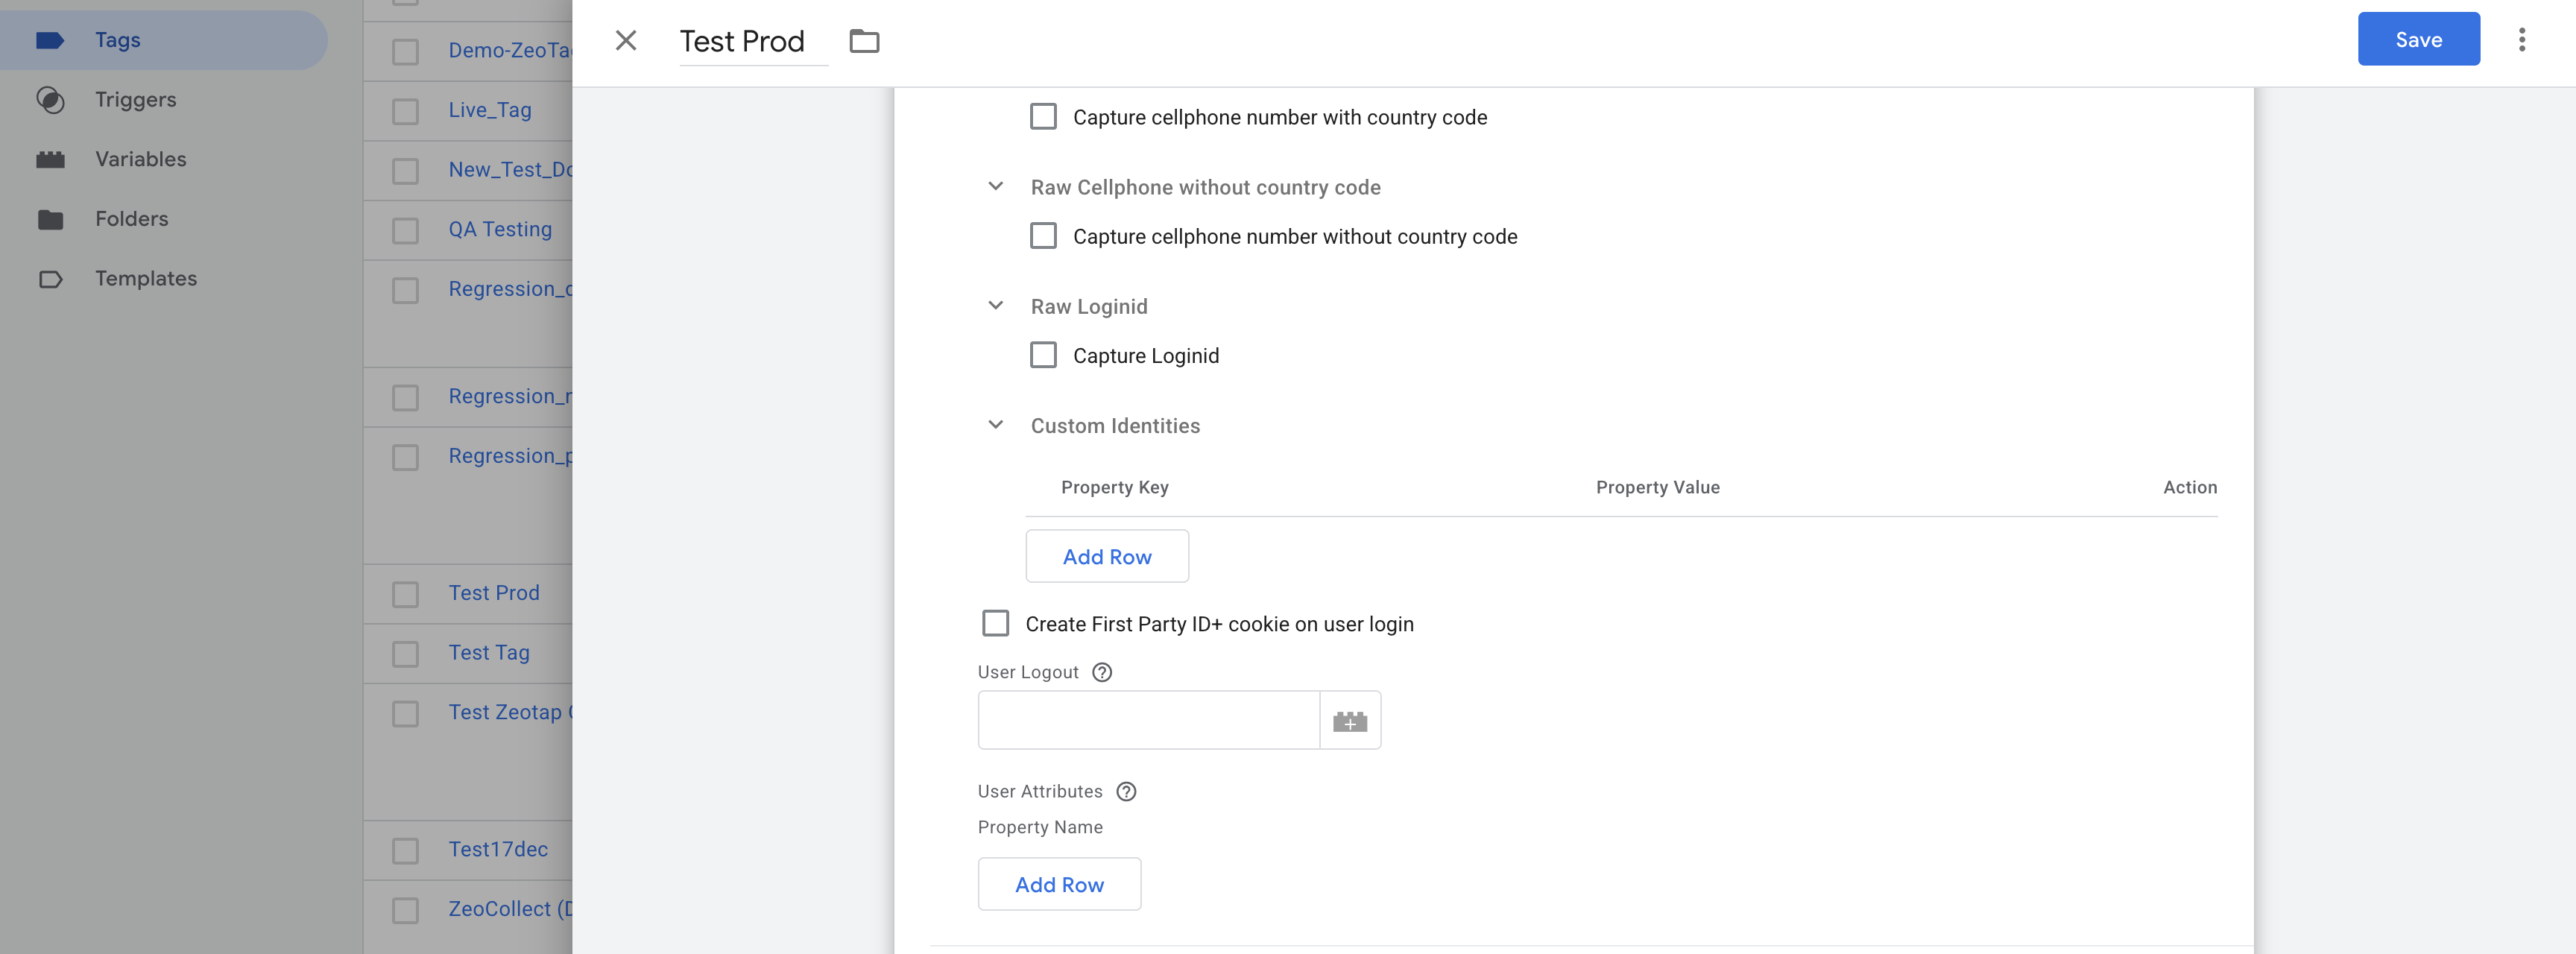
Task: Collapse the Raw Loginid section
Action: (x=995, y=305)
